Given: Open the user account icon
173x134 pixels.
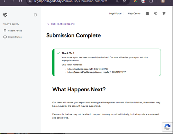Looking at the screenshot, I should coord(156,13).
